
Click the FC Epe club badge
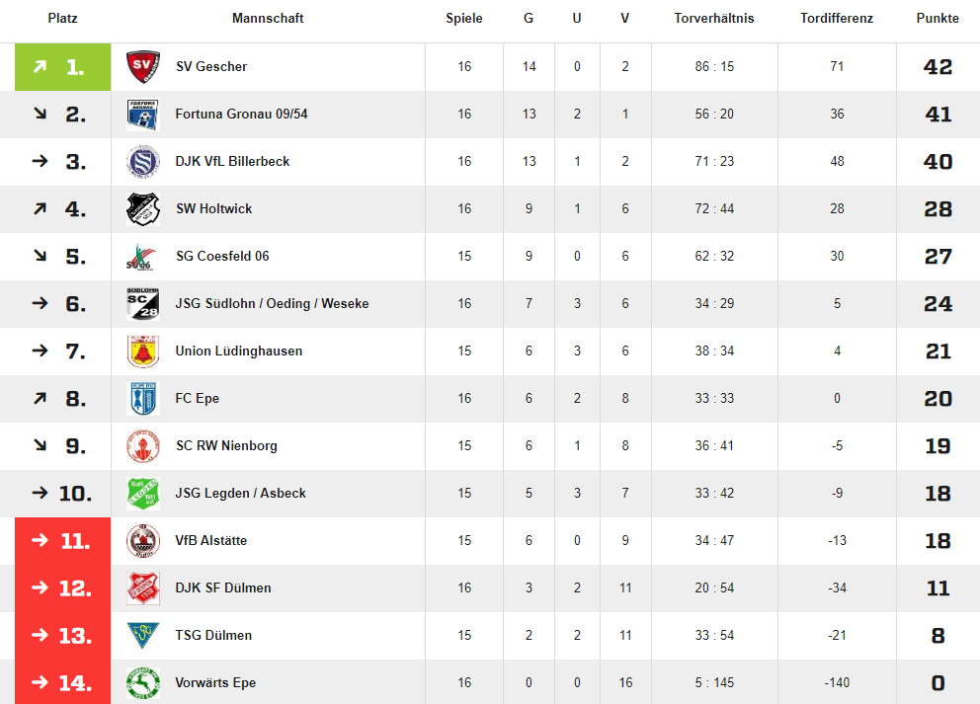click(142, 399)
